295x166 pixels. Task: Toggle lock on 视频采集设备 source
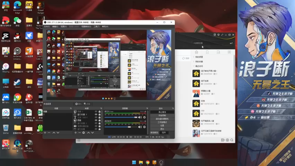100,126
